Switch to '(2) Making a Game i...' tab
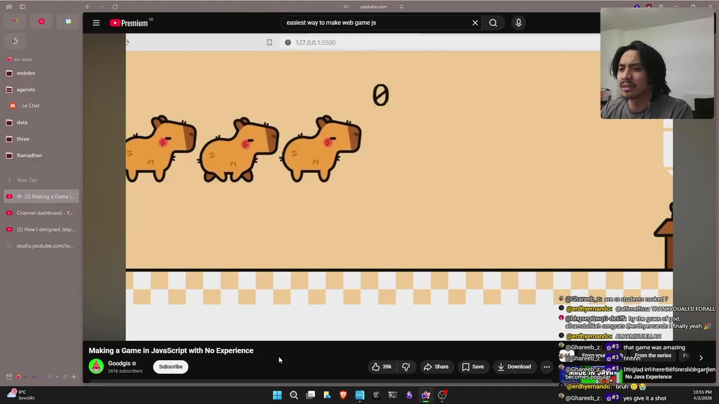 click(x=40, y=196)
